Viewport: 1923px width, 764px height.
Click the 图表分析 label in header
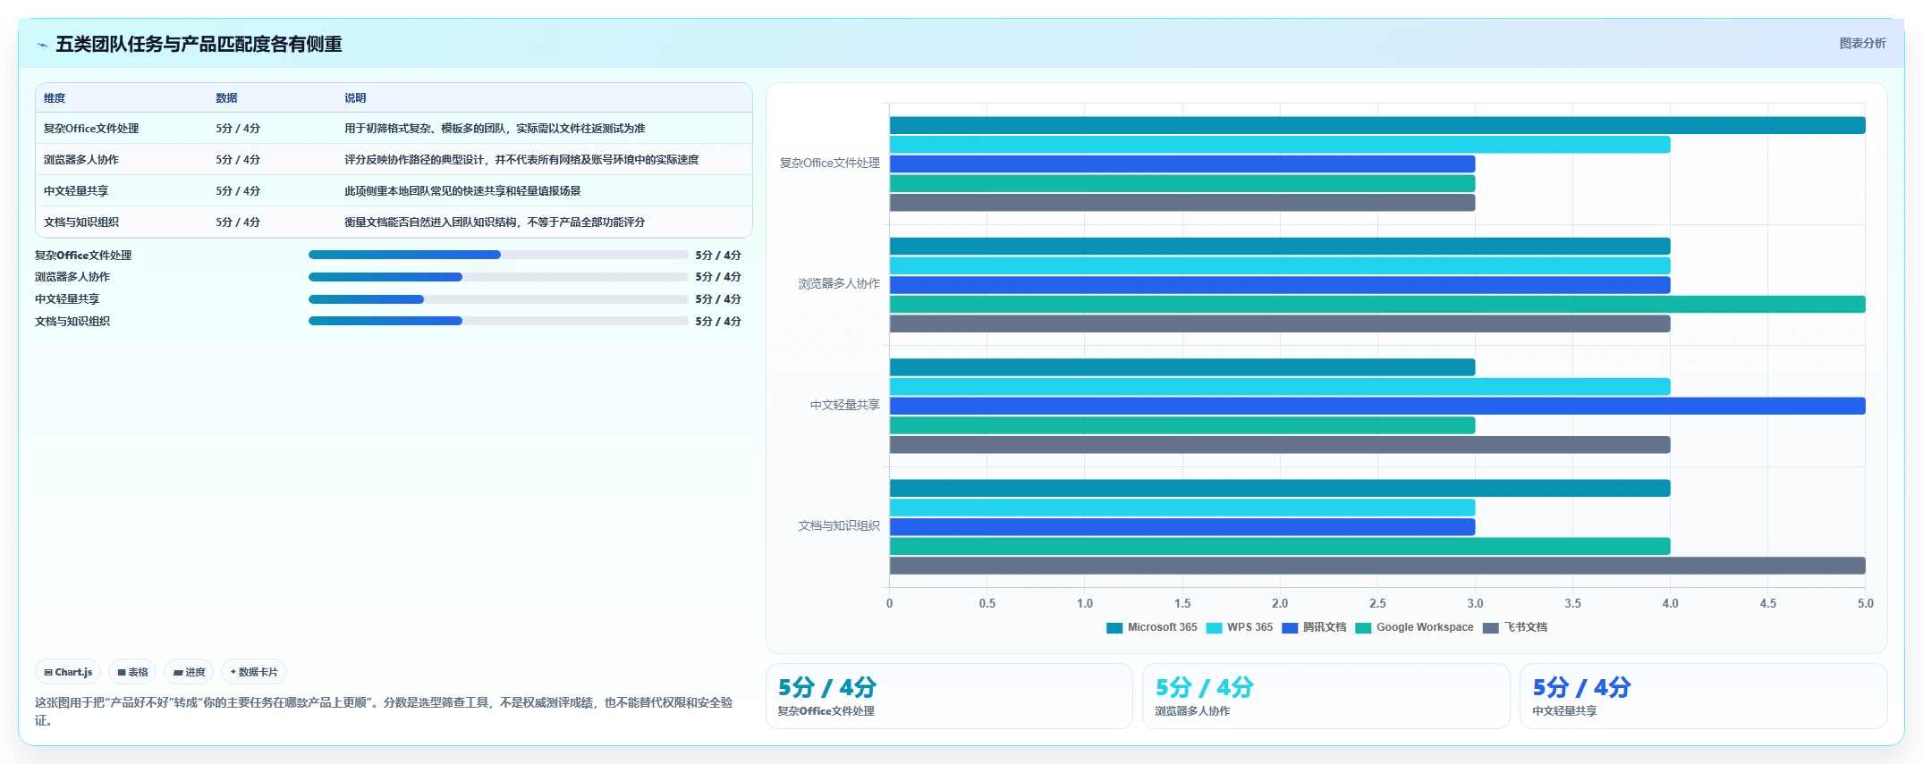coord(1862,43)
